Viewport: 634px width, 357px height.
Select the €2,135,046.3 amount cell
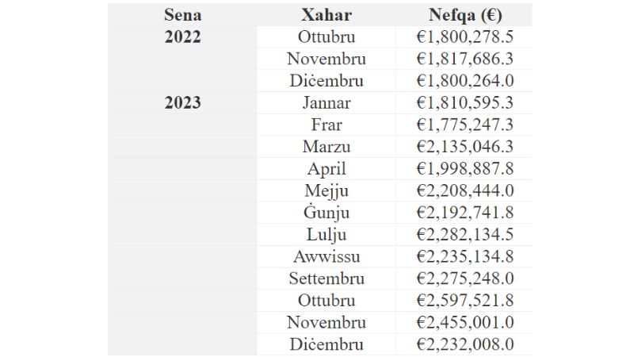point(464,147)
